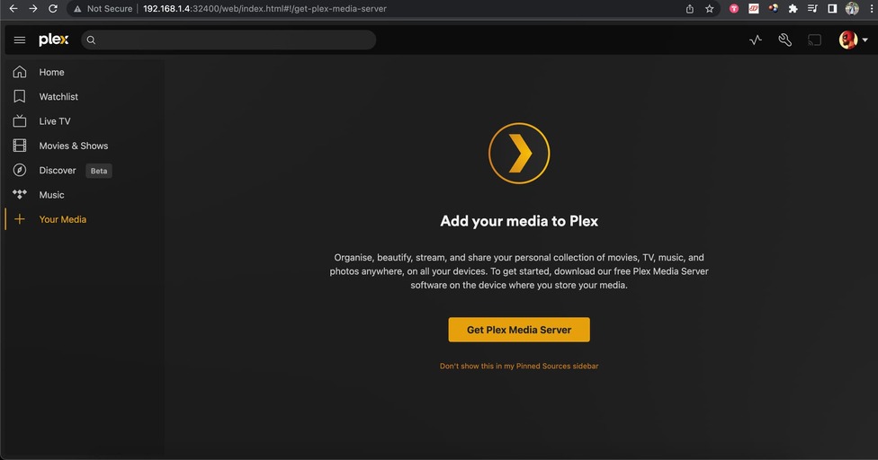This screenshot has height=460, width=878.
Task: Click the search magnifier icon
Action: 91,40
